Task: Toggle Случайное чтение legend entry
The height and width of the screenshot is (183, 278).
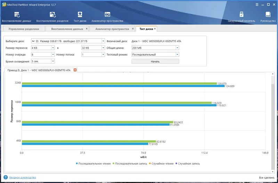Action: click(x=161, y=164)
